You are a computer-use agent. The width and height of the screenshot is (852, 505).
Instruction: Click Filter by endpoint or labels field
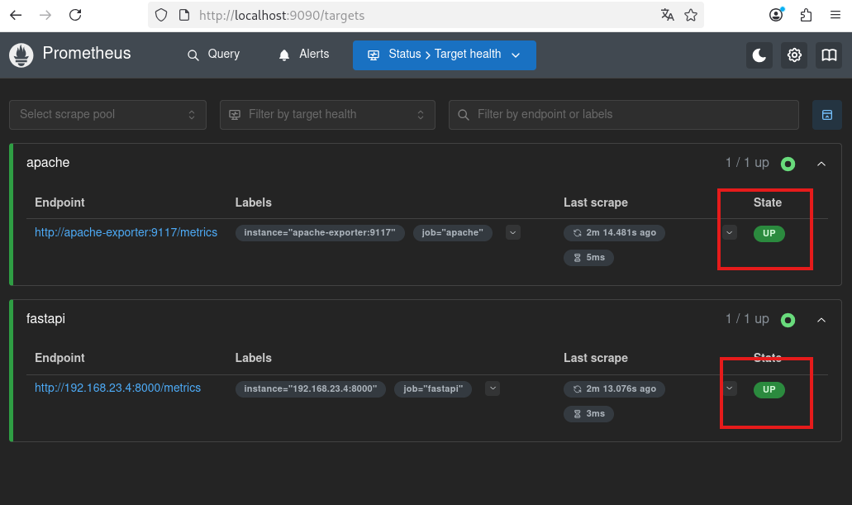point(624,115)
